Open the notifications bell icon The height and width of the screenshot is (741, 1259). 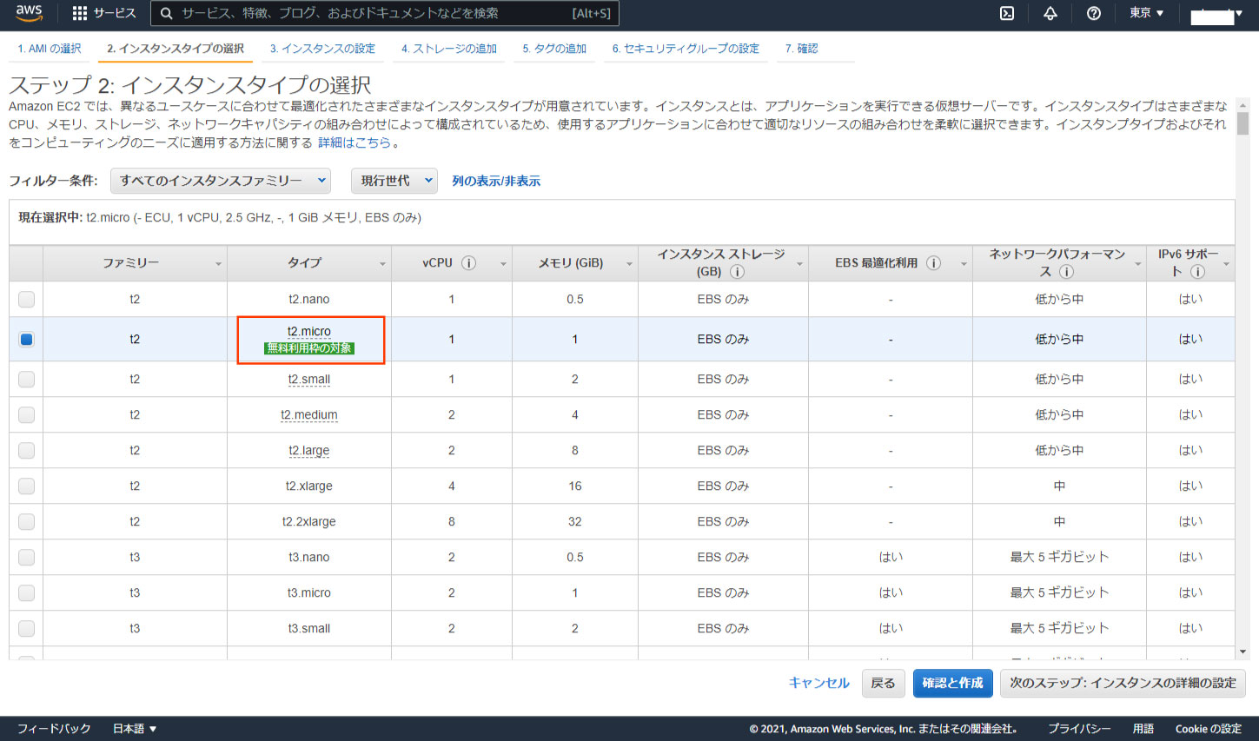click(1050, 13)
